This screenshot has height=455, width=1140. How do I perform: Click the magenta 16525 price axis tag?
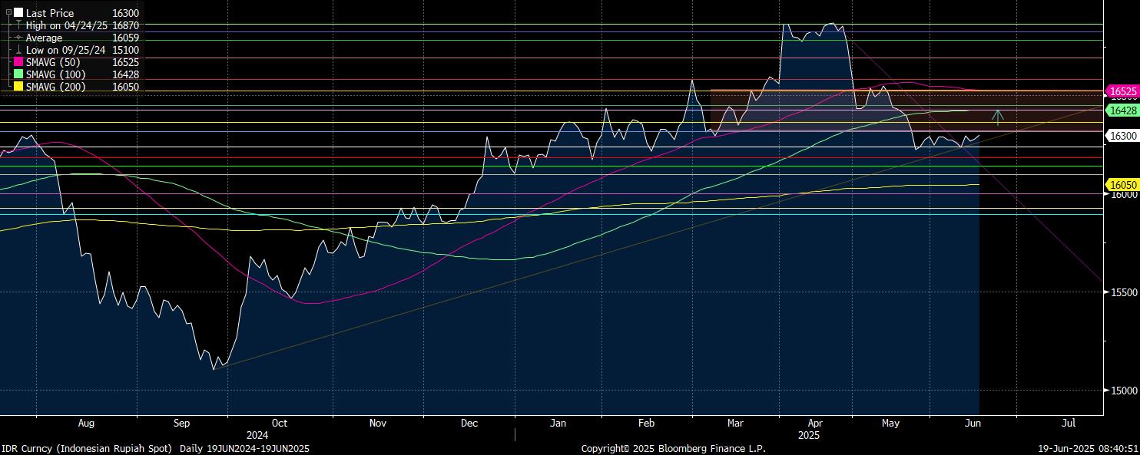tap(1122, 91)
